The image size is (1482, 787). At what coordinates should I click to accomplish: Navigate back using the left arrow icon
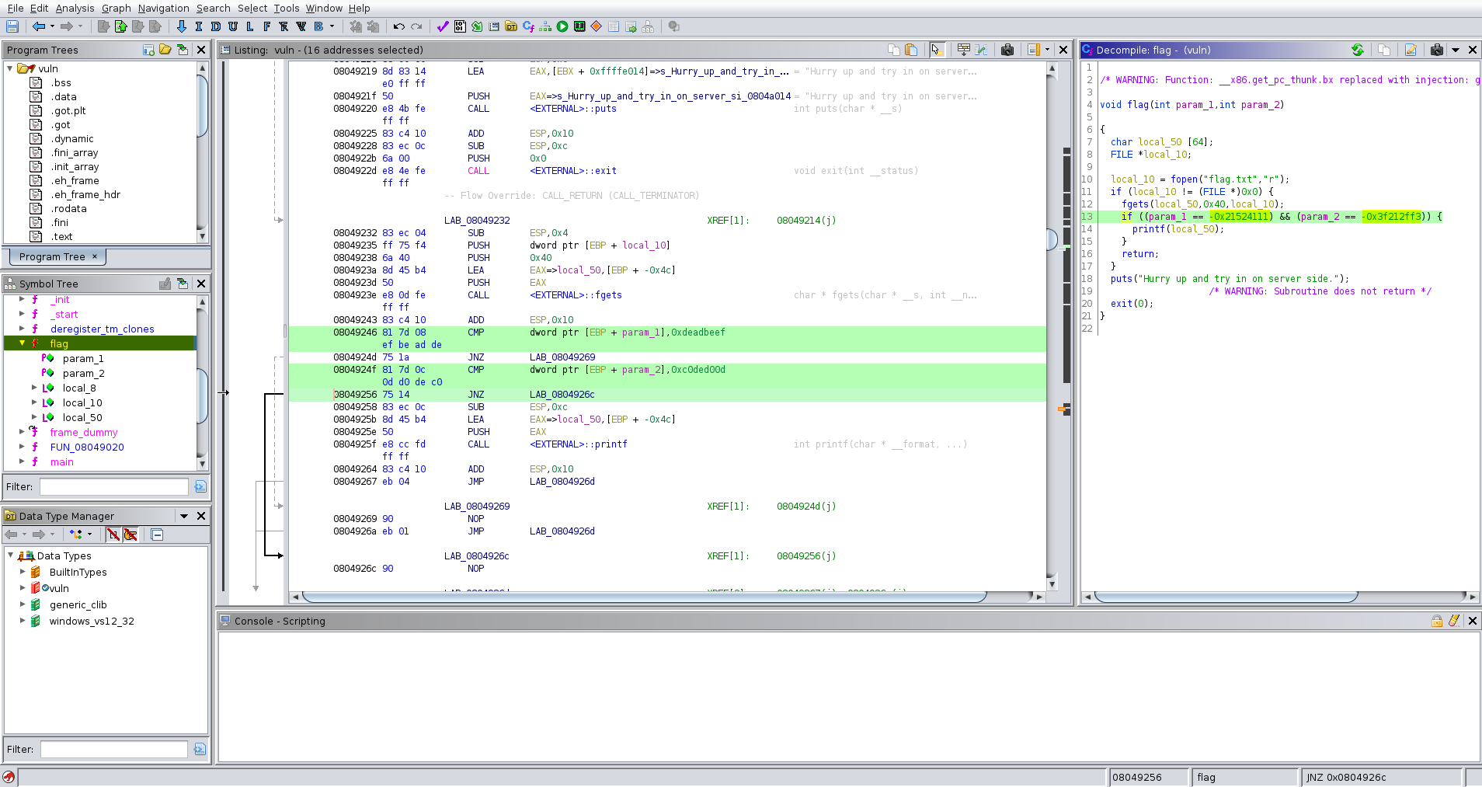pos(38,26)
